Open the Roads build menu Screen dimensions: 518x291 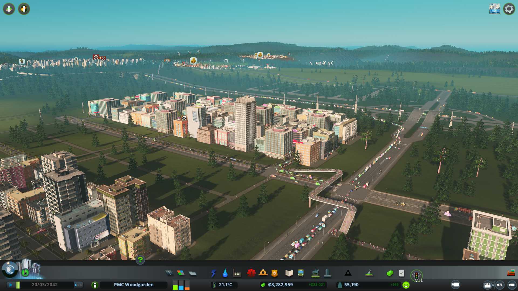click(x=169, y=273)
